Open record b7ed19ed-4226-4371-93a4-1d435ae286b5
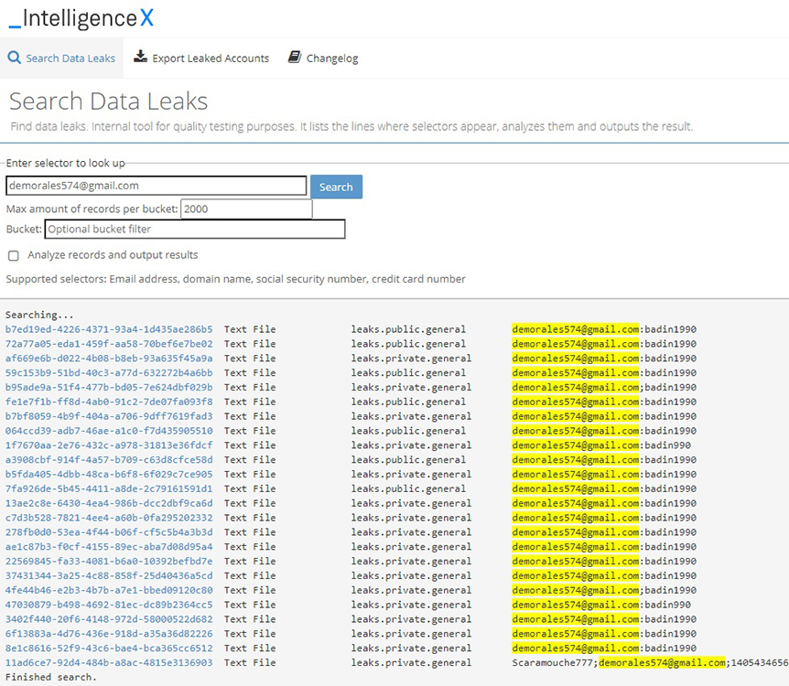789x686 pixels. point(109,329)
